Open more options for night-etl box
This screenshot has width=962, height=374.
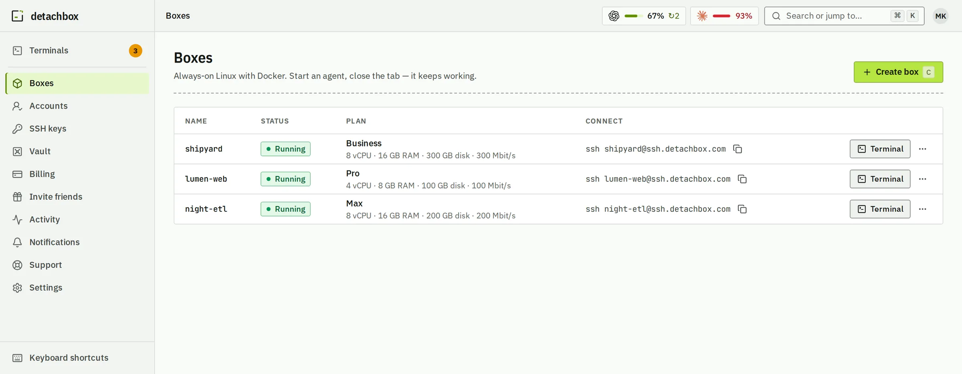pos(922,209)
